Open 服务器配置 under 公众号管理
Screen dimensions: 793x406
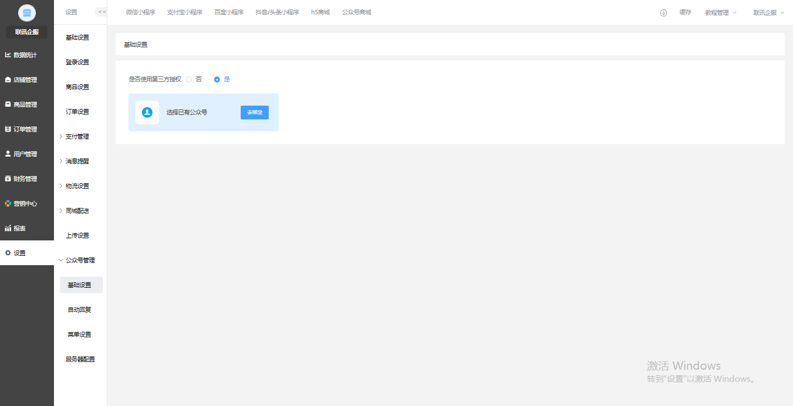point(80,359)
